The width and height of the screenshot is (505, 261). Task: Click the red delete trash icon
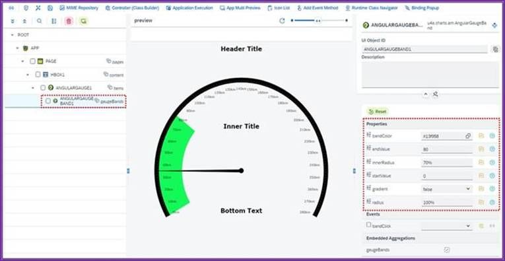tap(69, 21)
